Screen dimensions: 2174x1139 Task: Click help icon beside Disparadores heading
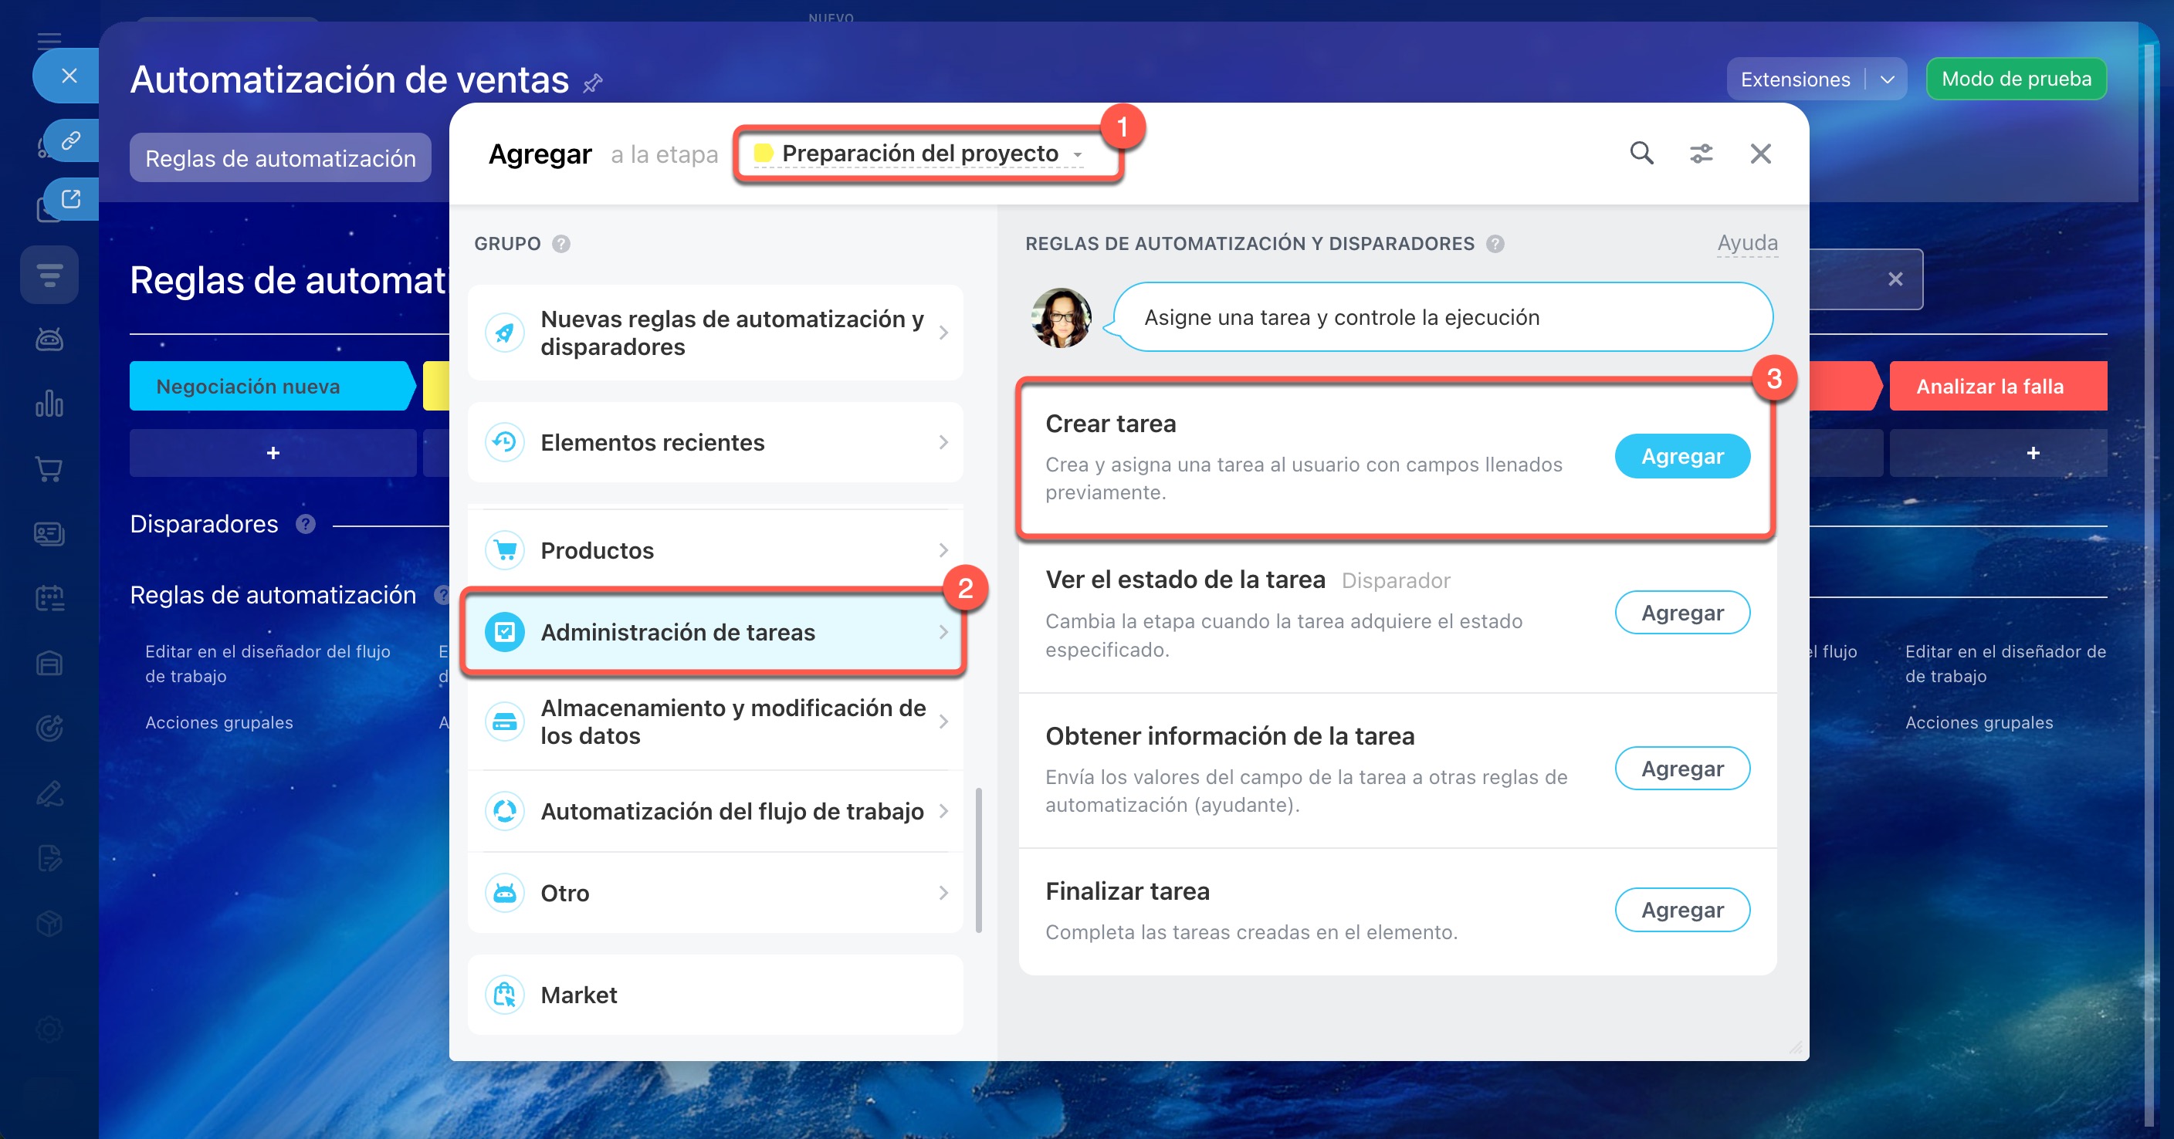[306, 524]
